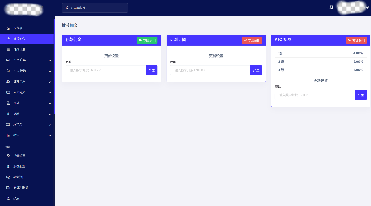Expand the 管理用户 submenu chevron

click(x=50, y=82)
